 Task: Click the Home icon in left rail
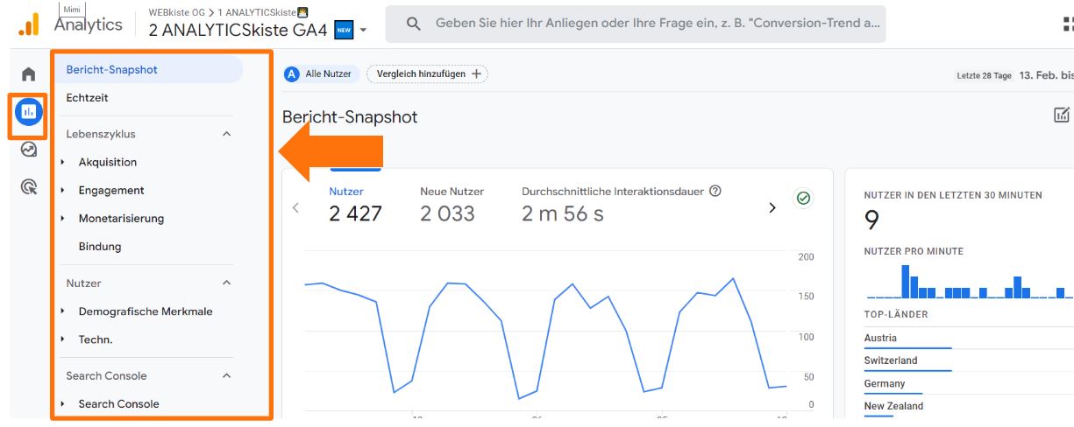[29, 74]
